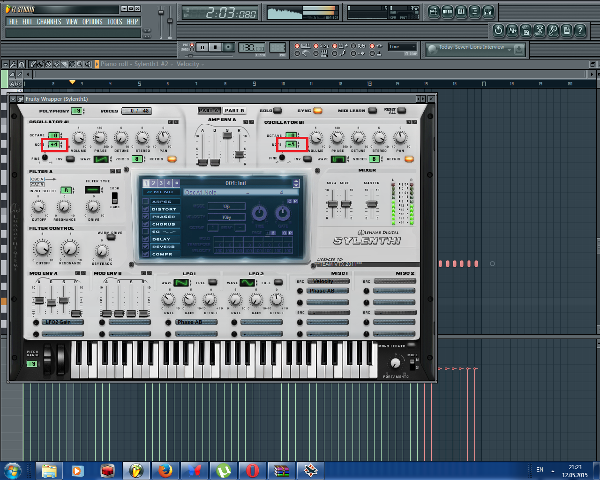Viewport: 600px width, 480px height.
Task: Click the Record button in transport
Action: coord(228,47)
